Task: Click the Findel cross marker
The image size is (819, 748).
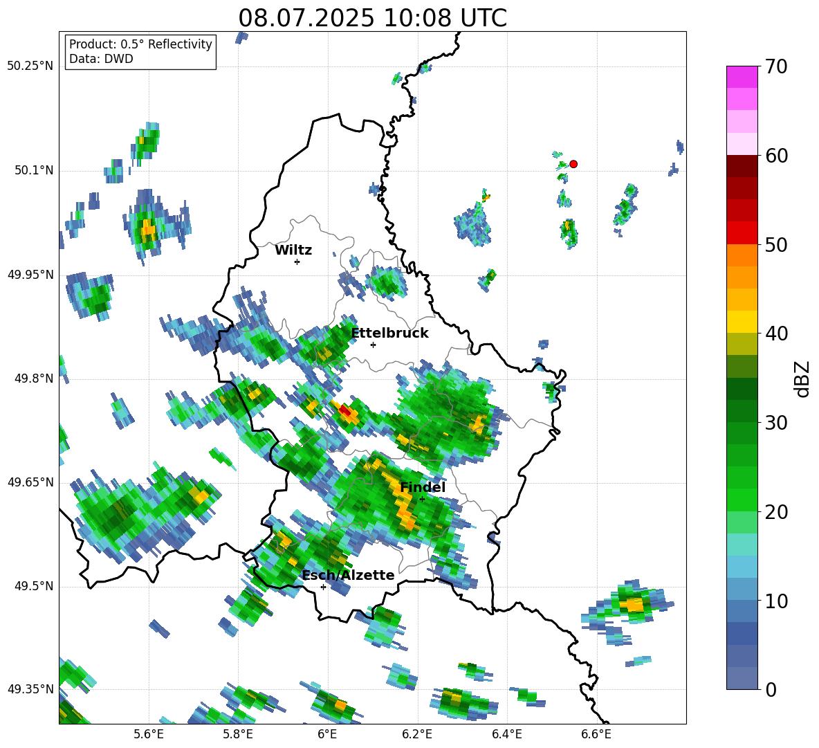Action: click(422, 499)
